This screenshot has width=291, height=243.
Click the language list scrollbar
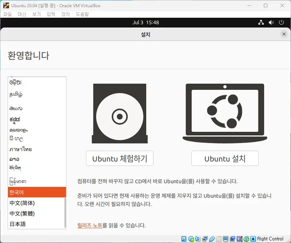pos(65,213)
